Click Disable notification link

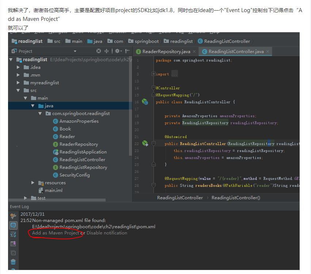107,233
